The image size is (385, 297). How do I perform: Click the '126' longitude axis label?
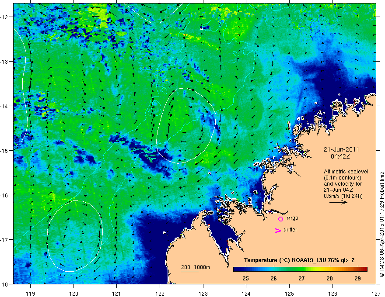tap(332, 294)
